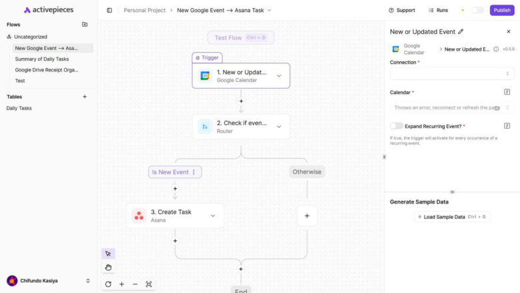The height and width of the screenshot is (293, 520).
Task: Toggle the Expand Recurring Event switch
Action: click(x=397, y=125)
